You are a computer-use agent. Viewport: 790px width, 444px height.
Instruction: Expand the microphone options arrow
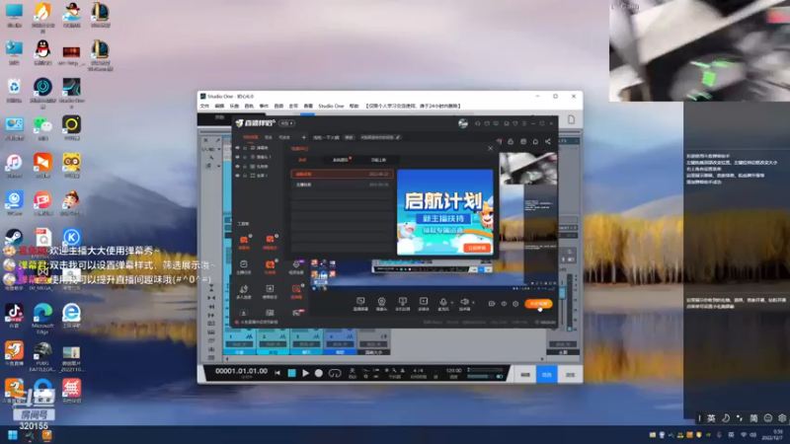pos(452,303)
